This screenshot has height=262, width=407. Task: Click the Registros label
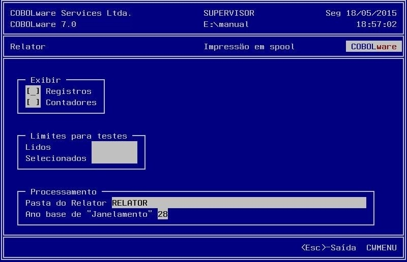[x=69, y=91]
